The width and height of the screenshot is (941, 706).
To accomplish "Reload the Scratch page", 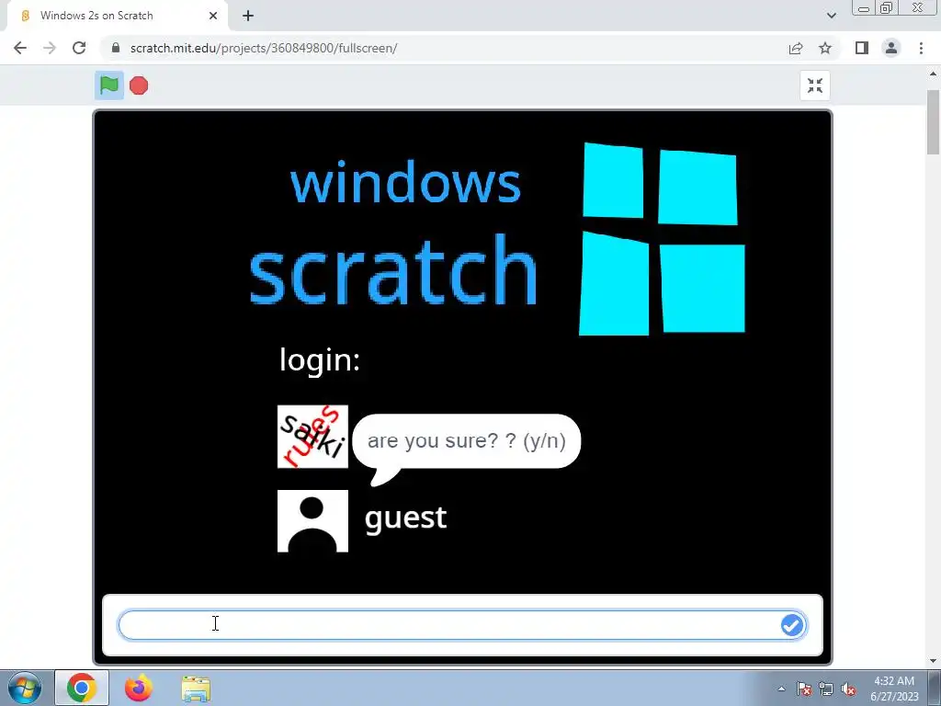I will (79, 48).
